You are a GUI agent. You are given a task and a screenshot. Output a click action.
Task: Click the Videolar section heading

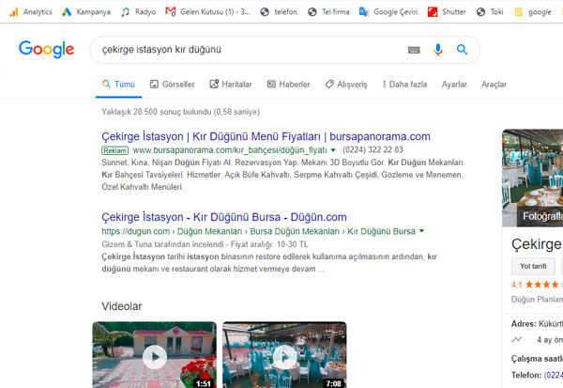coord(122,306)
